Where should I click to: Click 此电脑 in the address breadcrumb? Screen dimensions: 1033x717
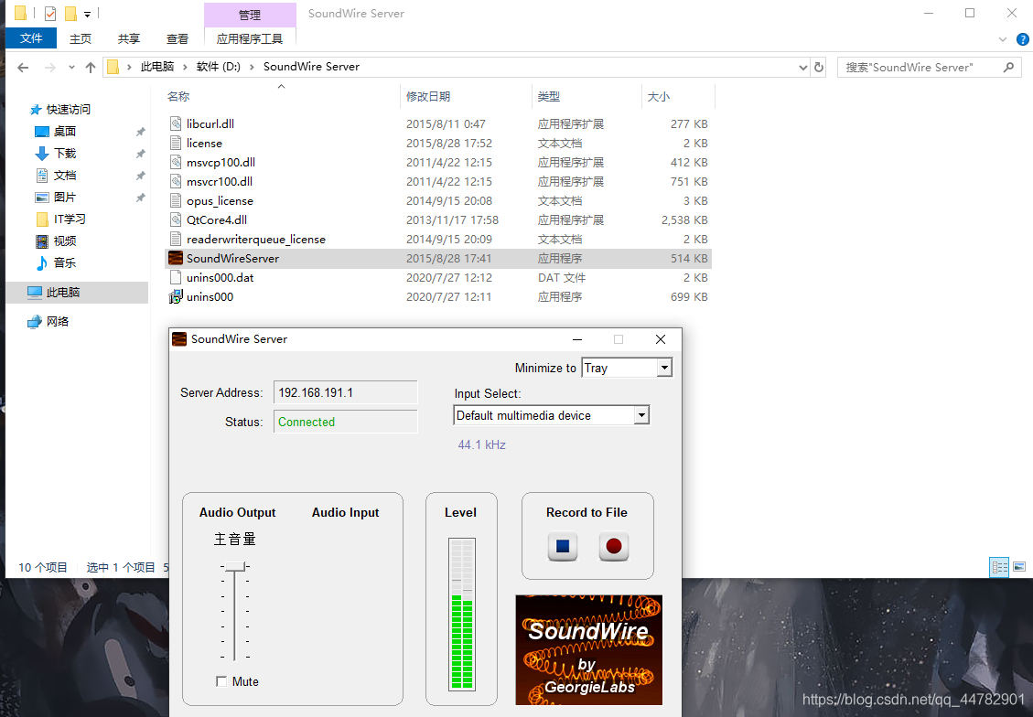(x=156, y=67)
